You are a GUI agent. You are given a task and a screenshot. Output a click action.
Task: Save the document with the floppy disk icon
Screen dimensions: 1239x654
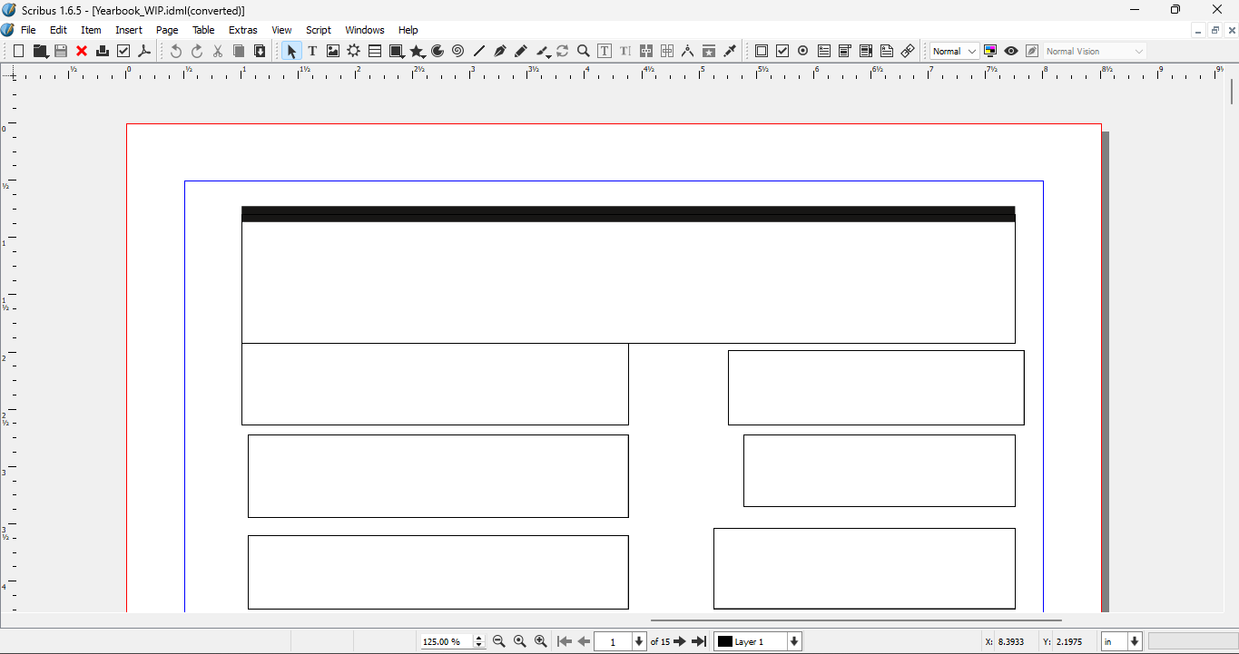point(61,52)
